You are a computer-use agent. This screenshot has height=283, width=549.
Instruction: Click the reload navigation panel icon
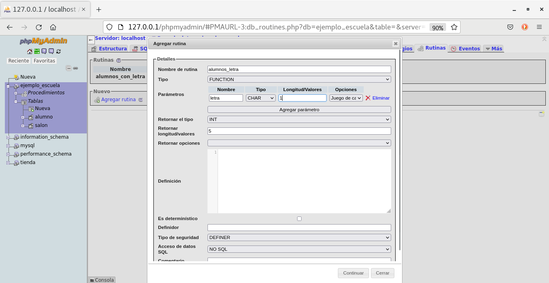[x=59, y=51]
